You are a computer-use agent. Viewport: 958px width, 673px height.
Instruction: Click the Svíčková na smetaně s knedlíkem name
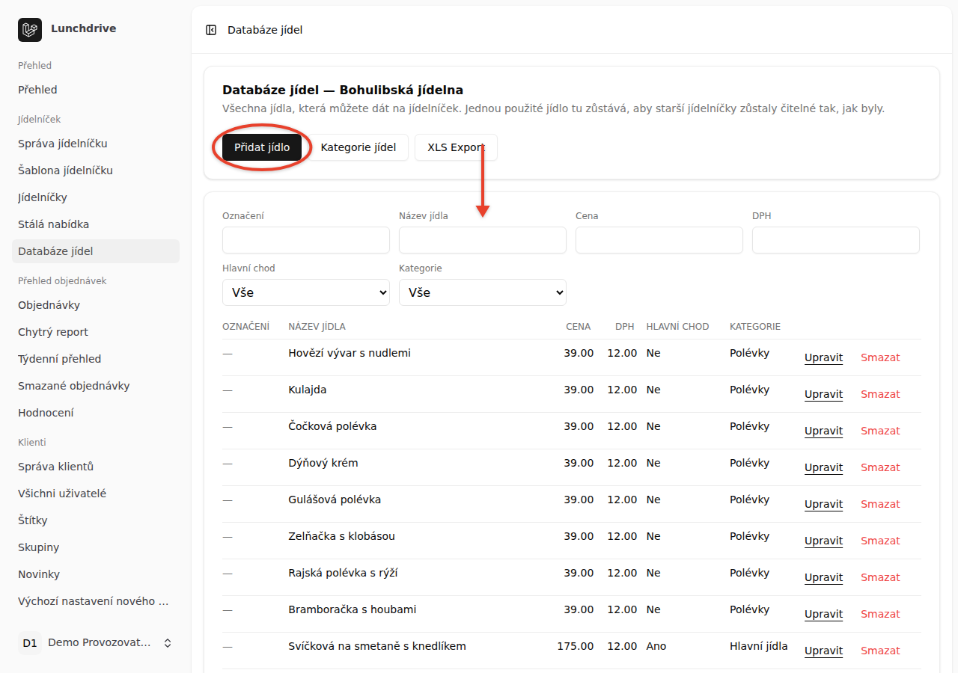tap(377, 646)
